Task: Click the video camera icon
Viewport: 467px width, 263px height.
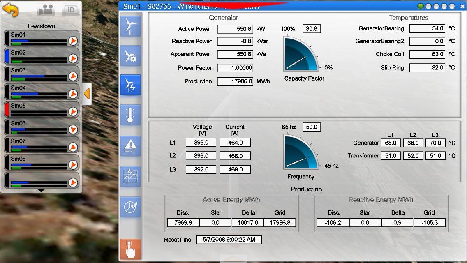Action: point(46,10)
